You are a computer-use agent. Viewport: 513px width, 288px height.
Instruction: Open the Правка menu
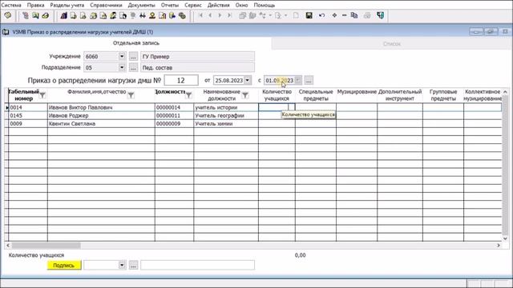(35, 5)
